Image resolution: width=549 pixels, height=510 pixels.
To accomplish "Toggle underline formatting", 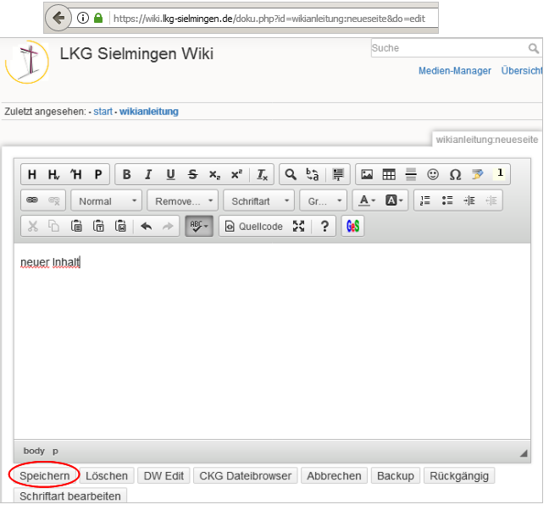I will (170, 175).
